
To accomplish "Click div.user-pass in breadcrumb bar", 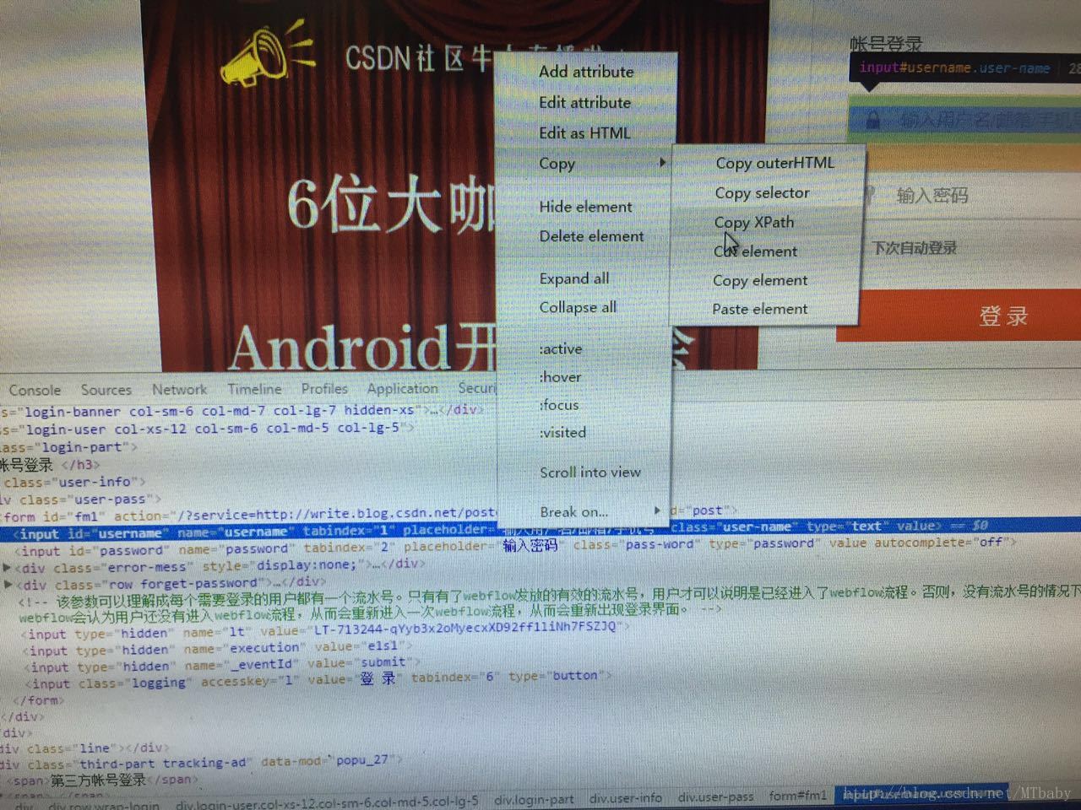I will pos(715,797).
